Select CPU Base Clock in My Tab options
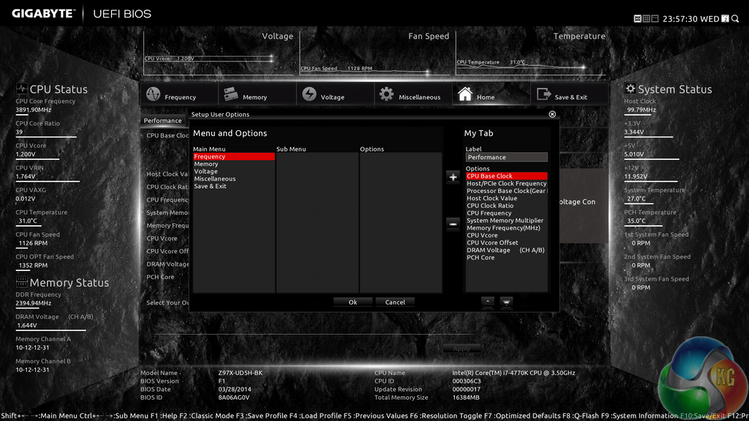Viewport: 749px width, 421px height. (x=506, y=176)
